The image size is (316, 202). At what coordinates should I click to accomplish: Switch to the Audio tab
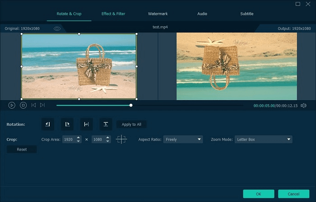[202, 14]
